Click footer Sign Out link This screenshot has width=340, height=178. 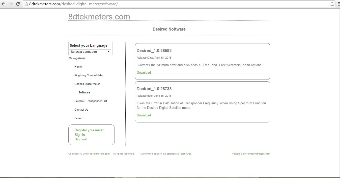(185, 154)
